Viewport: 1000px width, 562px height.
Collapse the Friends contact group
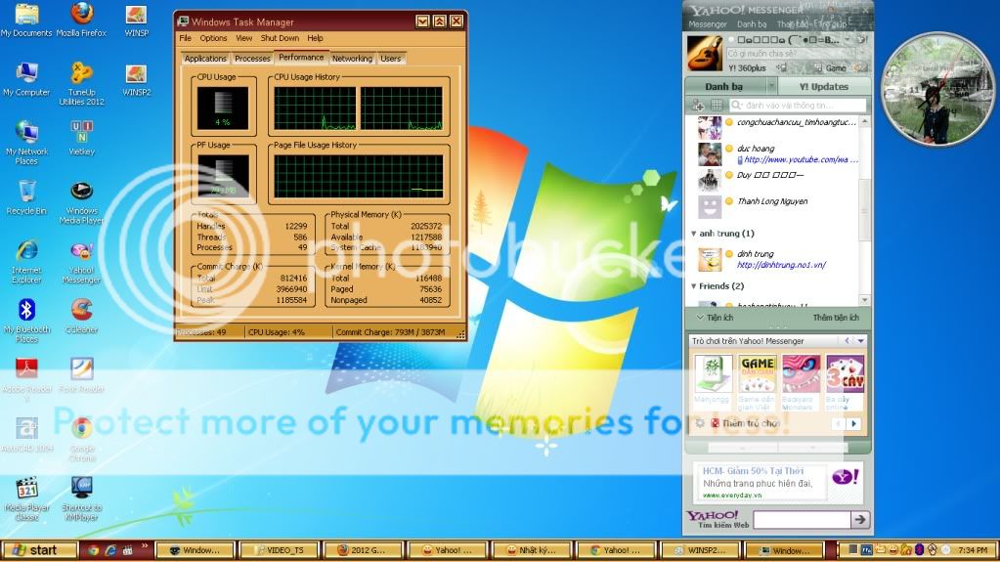click(694, 286)
